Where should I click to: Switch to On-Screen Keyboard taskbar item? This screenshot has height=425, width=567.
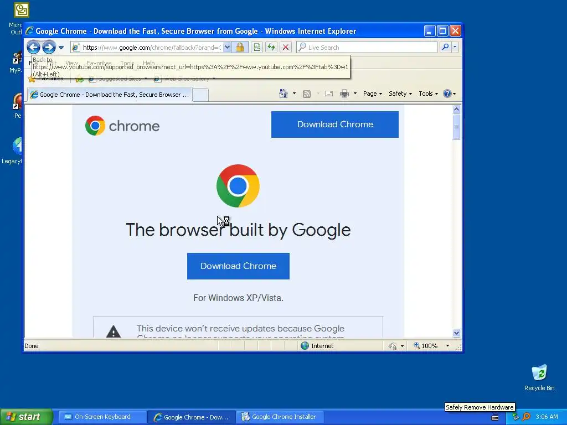tap(102, 417)
